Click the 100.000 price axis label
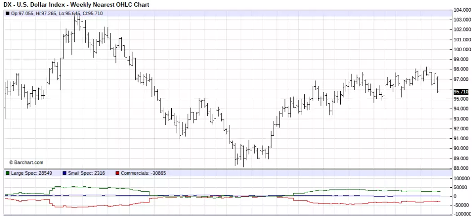Image resolution: width=472 pixels, height=216 pixels. pos(462,49)
